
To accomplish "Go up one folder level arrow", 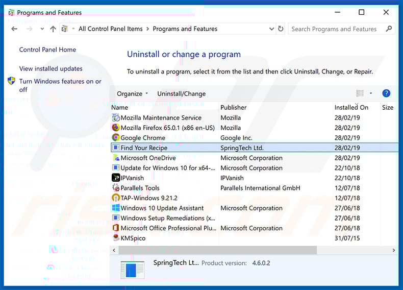I will pyautogui.click(x=53, y=29).
